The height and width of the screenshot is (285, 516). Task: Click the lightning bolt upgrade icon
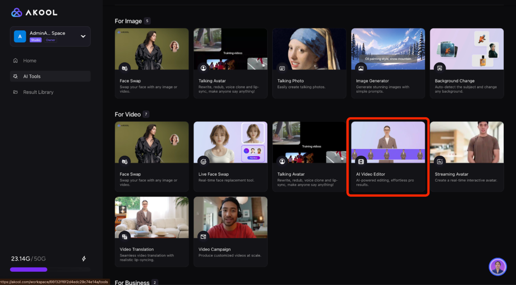coord(84,259)
